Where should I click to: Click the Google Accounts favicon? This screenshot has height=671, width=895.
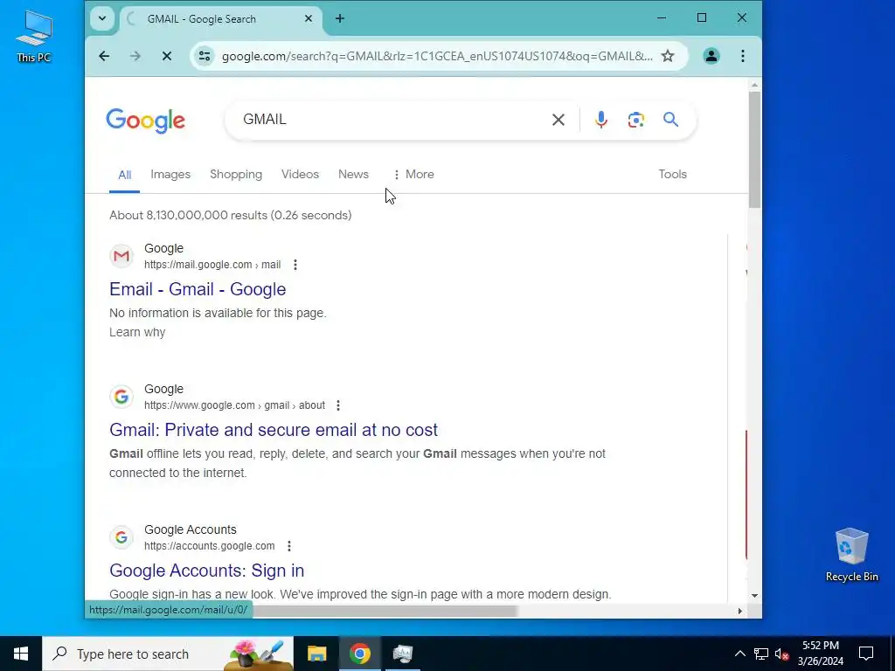click(x=121, y=537)
